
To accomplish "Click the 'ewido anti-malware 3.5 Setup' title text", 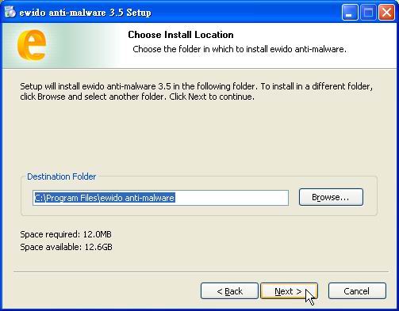I will 86,13.
